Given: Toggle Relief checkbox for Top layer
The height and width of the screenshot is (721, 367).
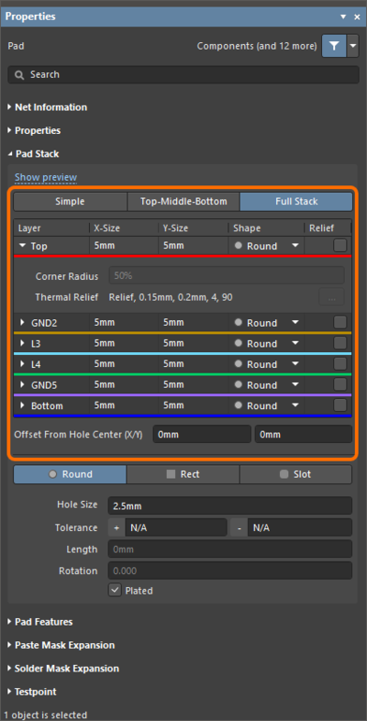Looking at the screenshot, I should [x=339, y=246].
